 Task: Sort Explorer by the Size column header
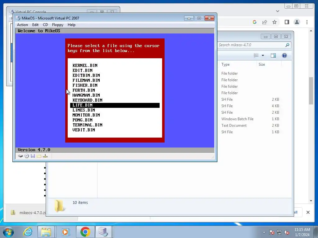tap(261, 64)
